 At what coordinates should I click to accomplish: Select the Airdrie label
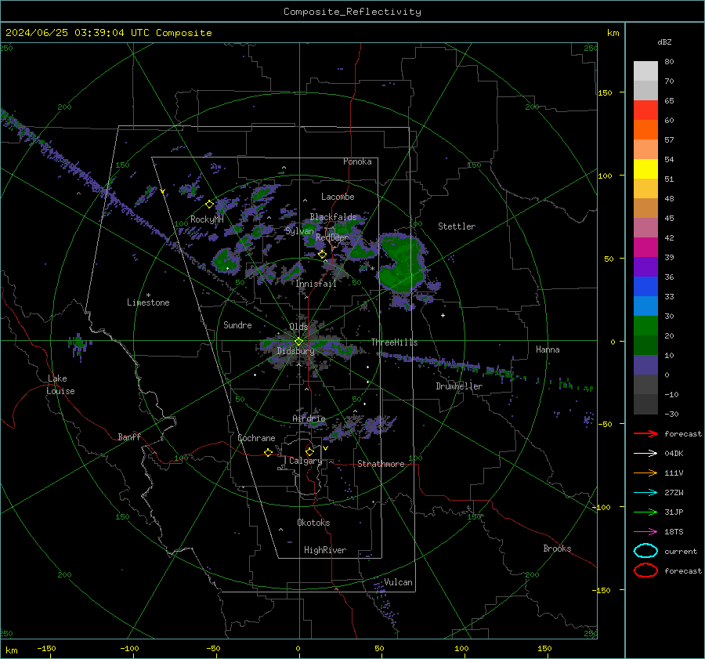tap(309, 418)
